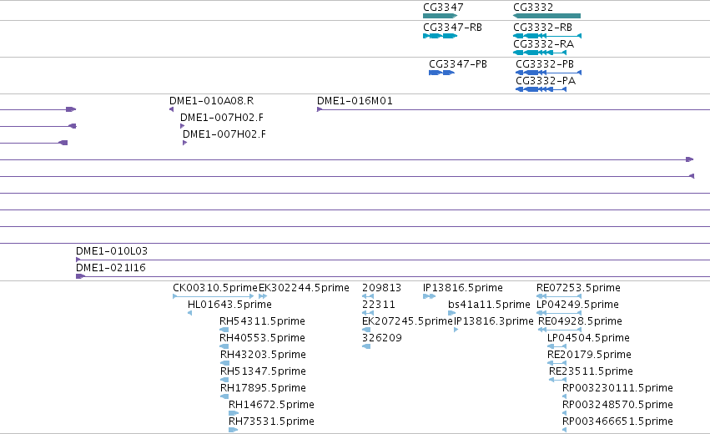The width and height of the screenshot is (710, 434).
Task: Select the 209813 EST label
Action: pyautogui.click(x=382, y=288)
